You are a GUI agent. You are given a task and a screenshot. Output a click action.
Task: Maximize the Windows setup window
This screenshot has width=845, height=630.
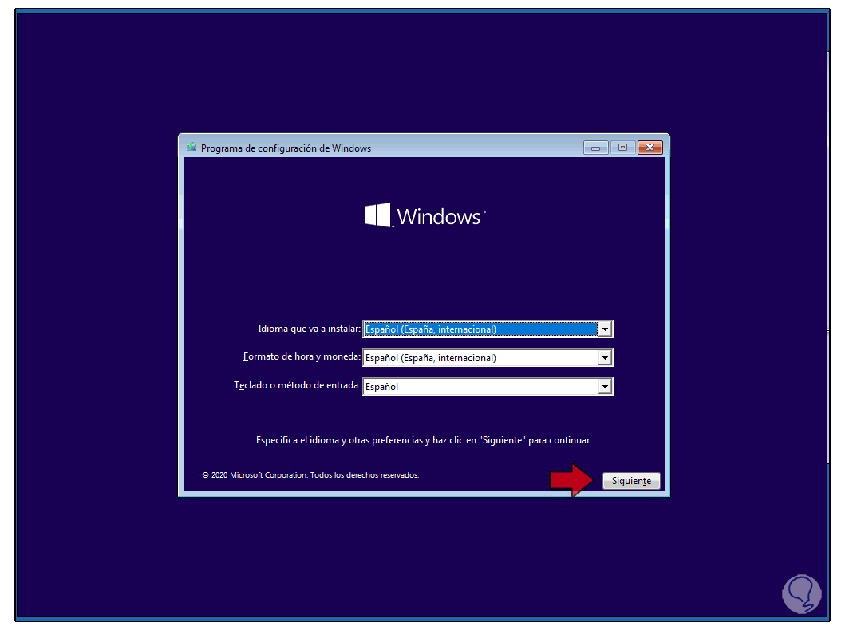pos(622,148)
